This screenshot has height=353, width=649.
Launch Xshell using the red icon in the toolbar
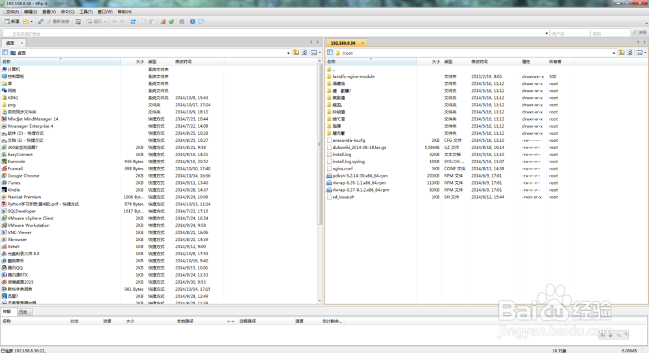tap(163, 21)
